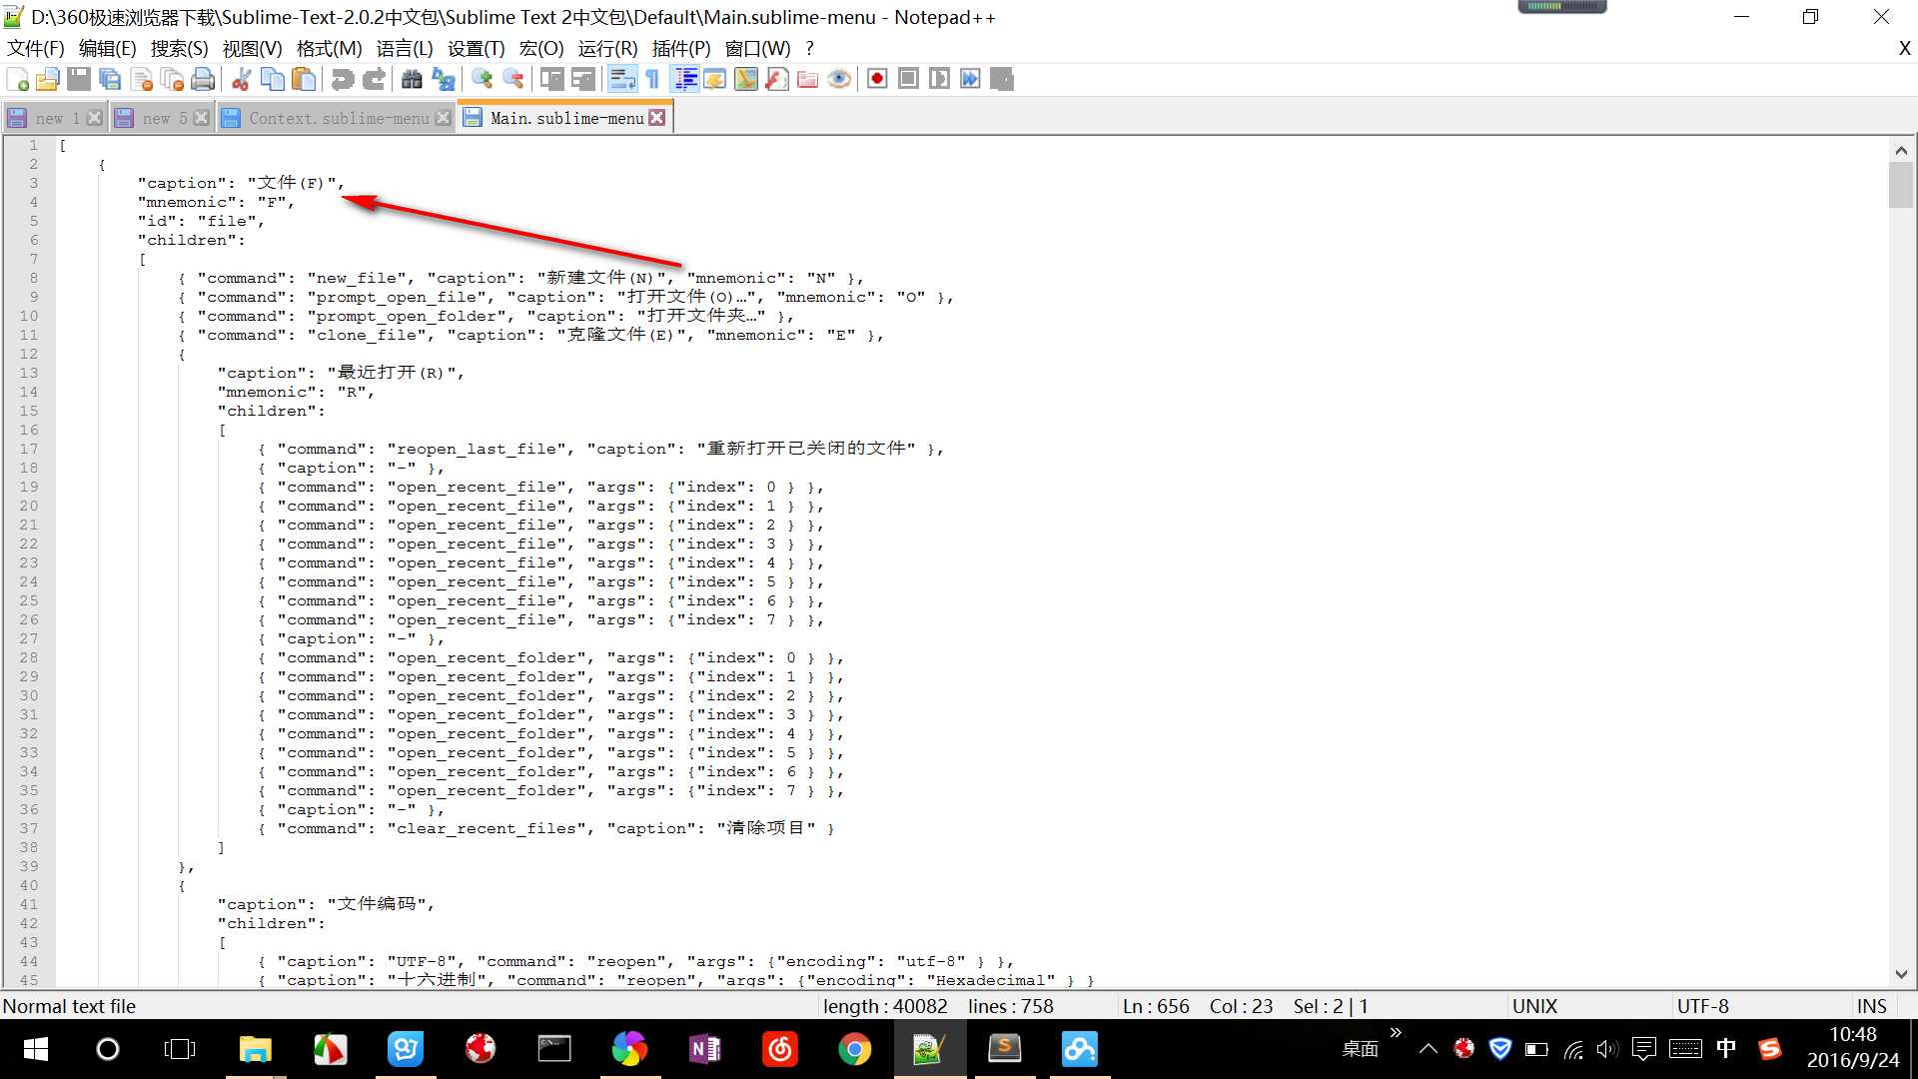Cut selection with the scissors icon
1918x1079 pixels.
pos(241,79)
